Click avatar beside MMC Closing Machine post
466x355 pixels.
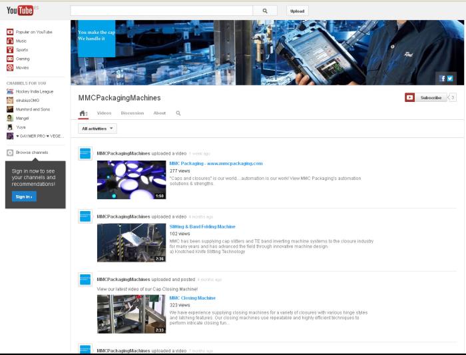85,280
